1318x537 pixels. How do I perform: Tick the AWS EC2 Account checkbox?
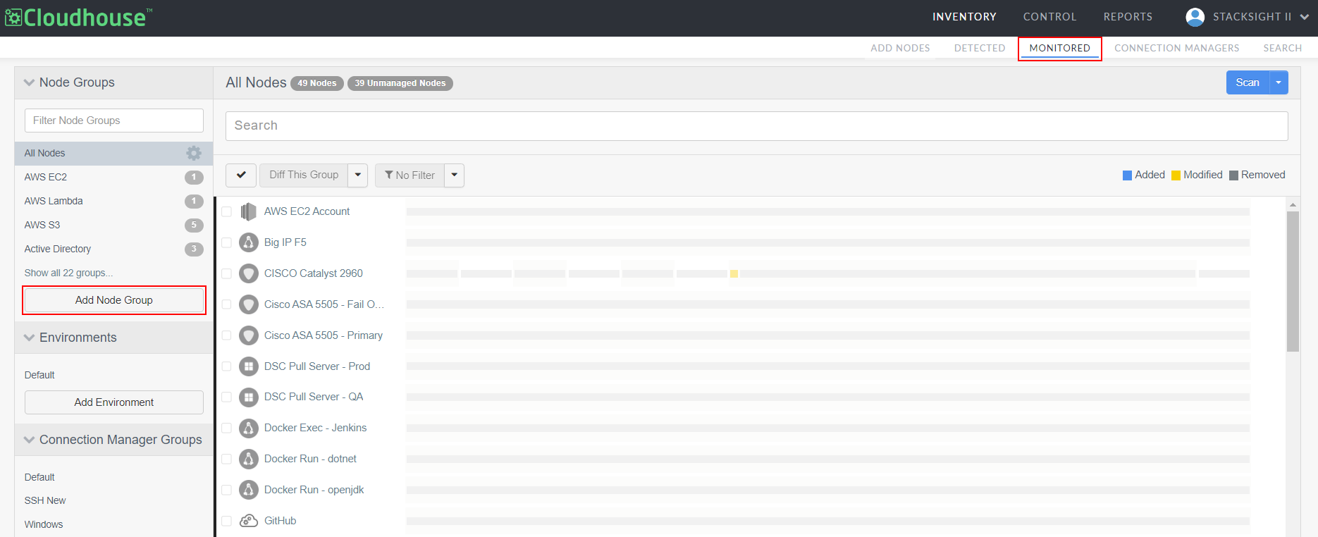point(226,211)
